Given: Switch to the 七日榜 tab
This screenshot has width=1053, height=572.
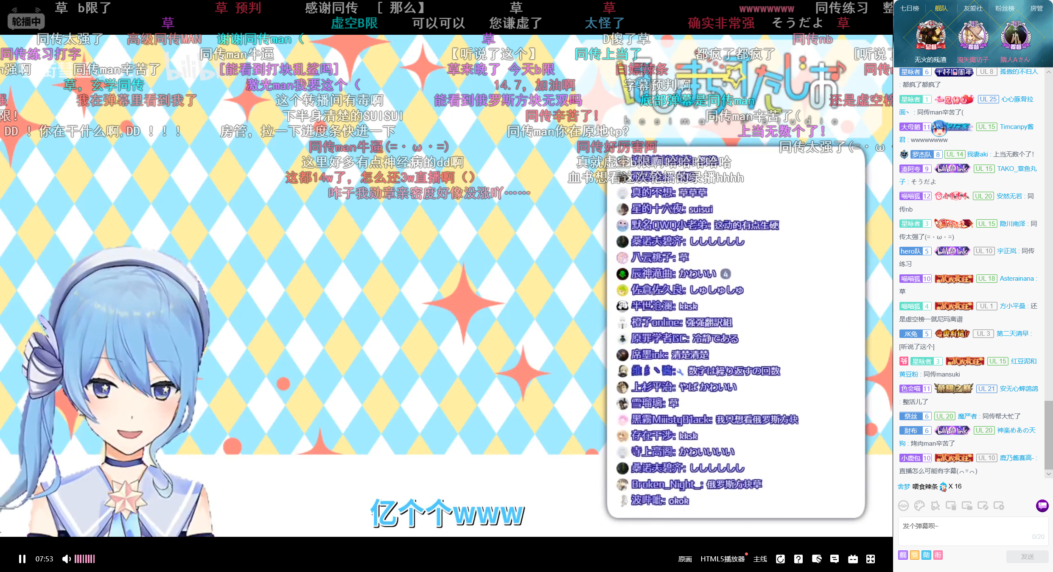Looking at the screenshot, I should click(x=909, y=8).
